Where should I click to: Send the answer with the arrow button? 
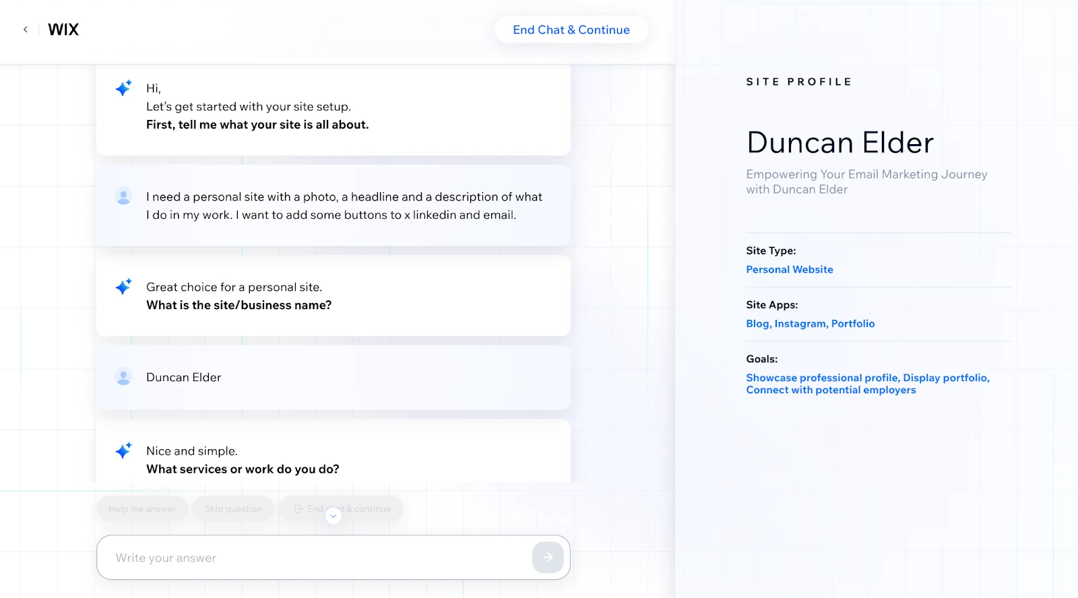pos(547,558)
